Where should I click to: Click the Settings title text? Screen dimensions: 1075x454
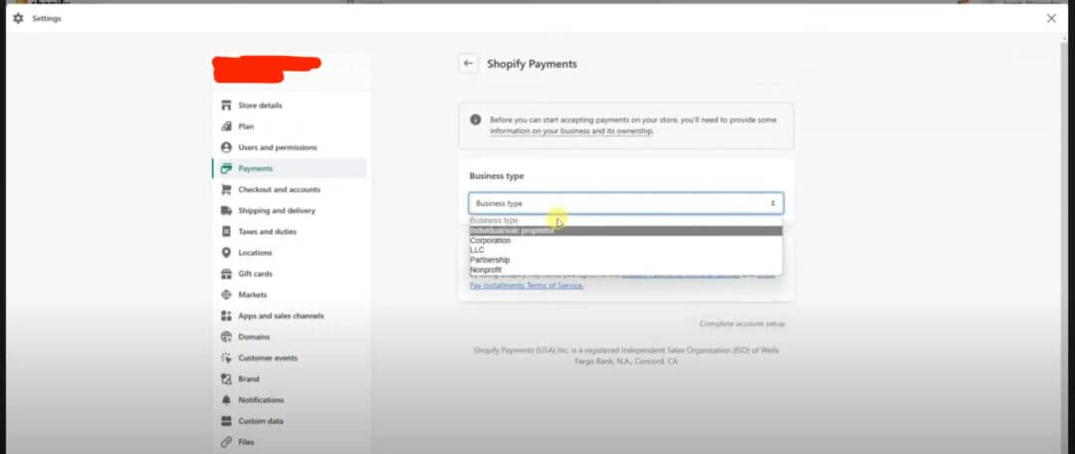(x=47, y=19)
